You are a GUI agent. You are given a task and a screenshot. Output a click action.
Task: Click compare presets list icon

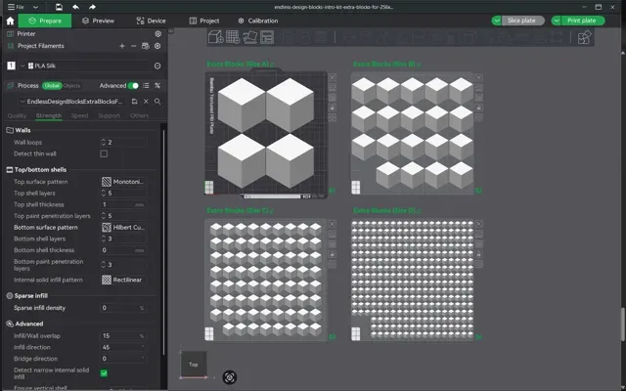[146, 85]
